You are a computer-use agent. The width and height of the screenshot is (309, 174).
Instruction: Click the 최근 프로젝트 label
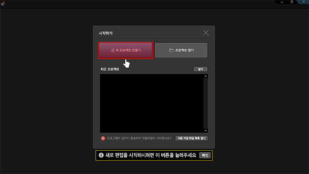tap(110, 69)
